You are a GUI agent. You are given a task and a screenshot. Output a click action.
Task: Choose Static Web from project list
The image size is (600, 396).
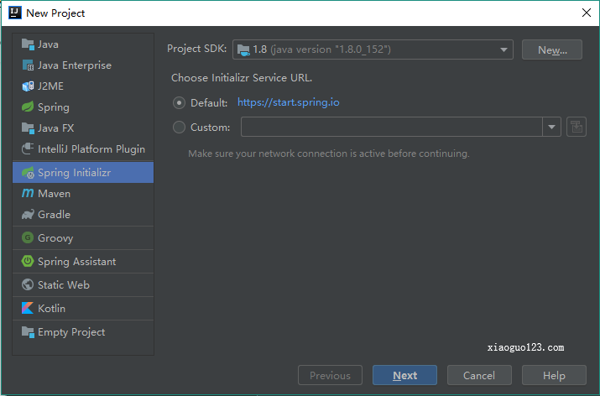click(x=63, y=285)
